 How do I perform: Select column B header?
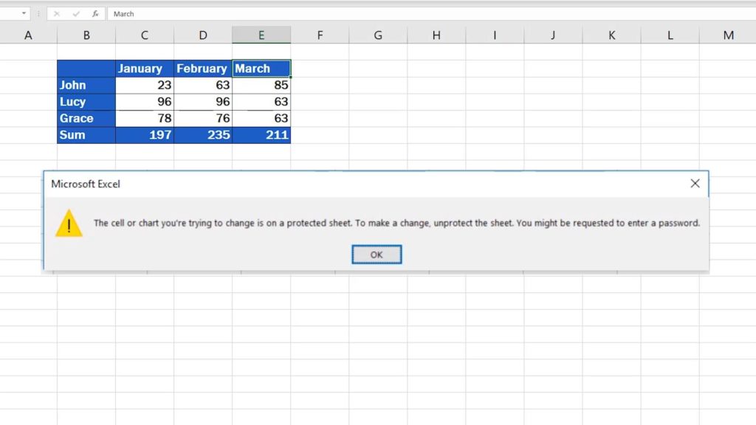click(x=86, y=35)
